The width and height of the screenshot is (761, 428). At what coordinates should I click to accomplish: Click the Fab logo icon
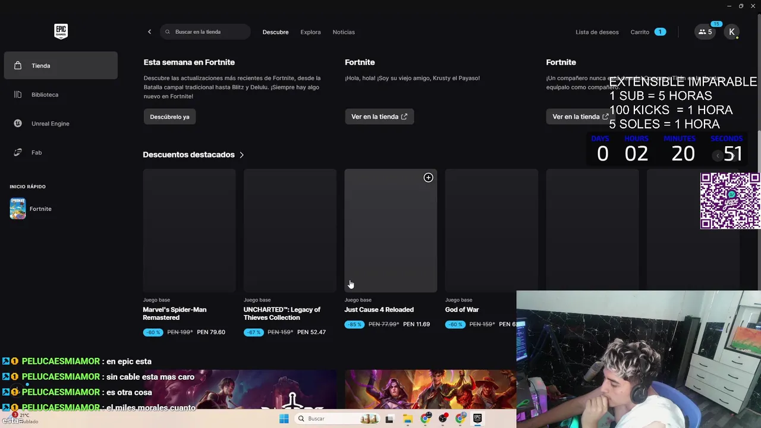[x=18, y=153]
